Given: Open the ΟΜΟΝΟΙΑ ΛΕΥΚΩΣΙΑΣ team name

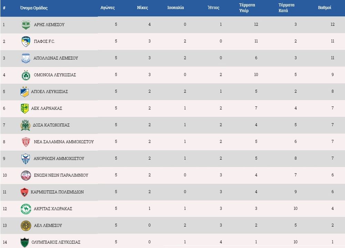Looking at the screenshot, I should [x=55, y=75].
